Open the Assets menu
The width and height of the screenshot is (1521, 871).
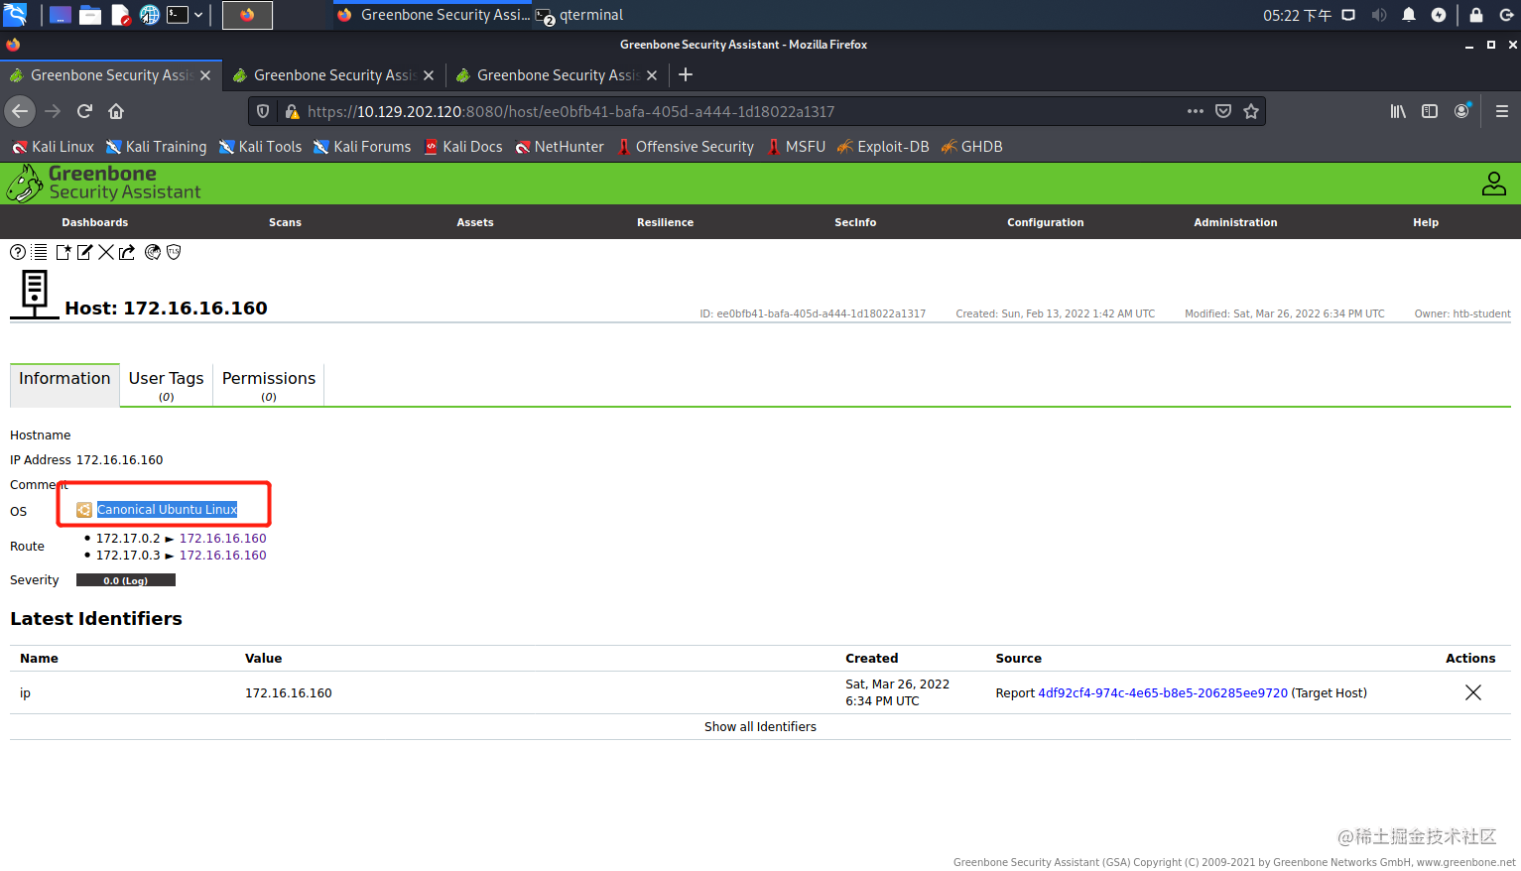475,222
